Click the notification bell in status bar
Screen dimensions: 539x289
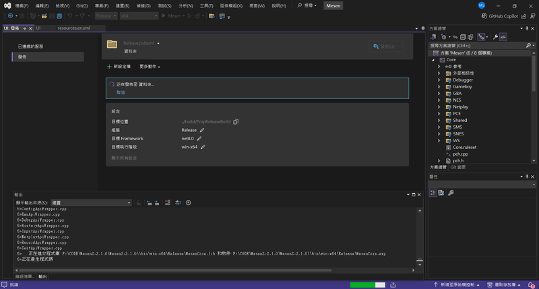(x=531, y=285)
